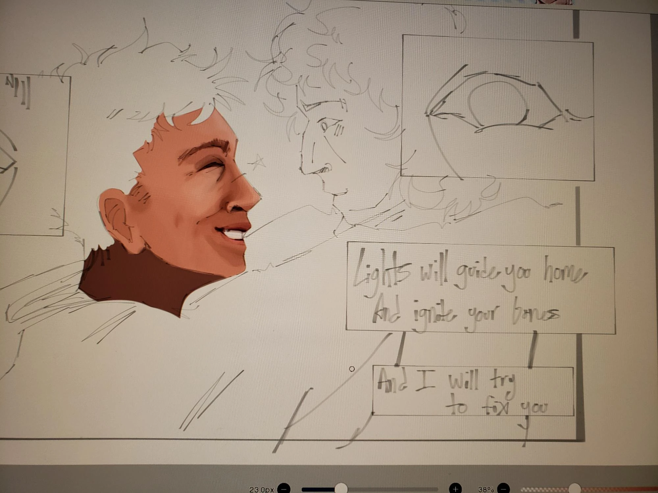Decrease opacity with the minus button
This screenshot has width=658, height=493.
[503, 489]
